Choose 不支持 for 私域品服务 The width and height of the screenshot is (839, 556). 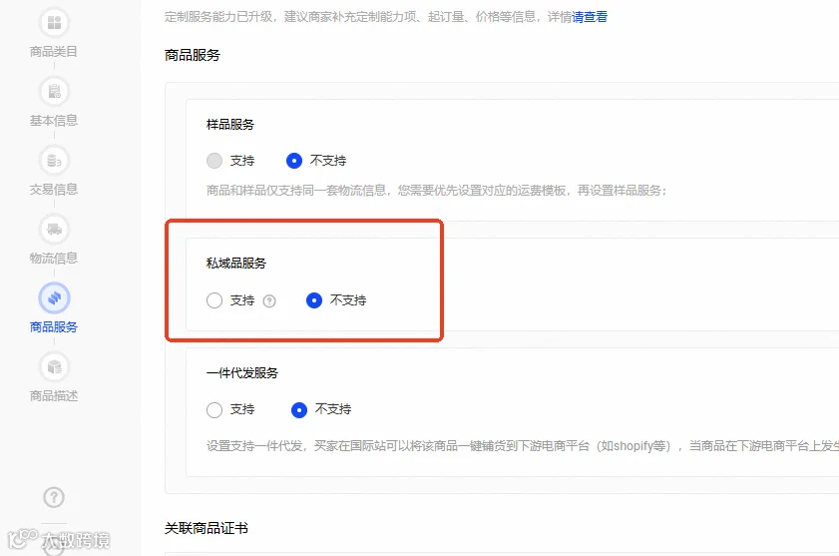[314, 300]
